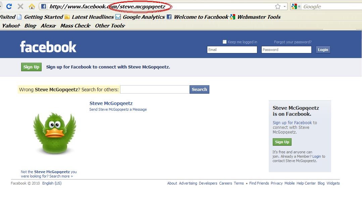Open the Widgets footer link
This screenshot has width=362, height=204.
(x=333, y=183)
